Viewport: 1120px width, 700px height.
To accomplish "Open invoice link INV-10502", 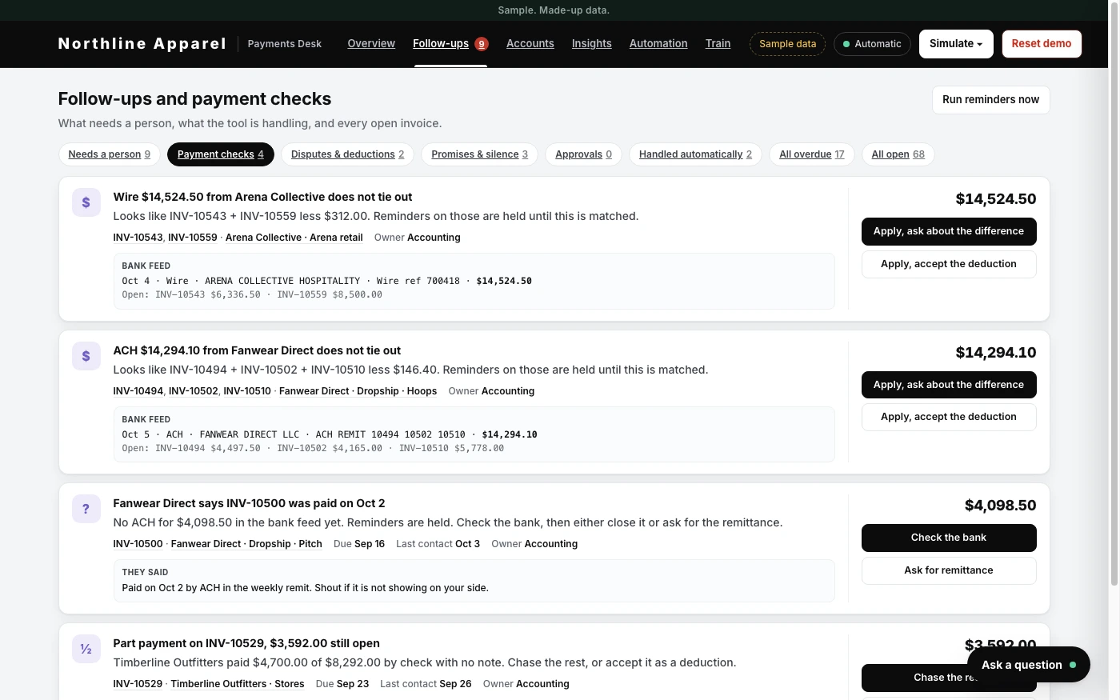I will (x=194, y=391).
